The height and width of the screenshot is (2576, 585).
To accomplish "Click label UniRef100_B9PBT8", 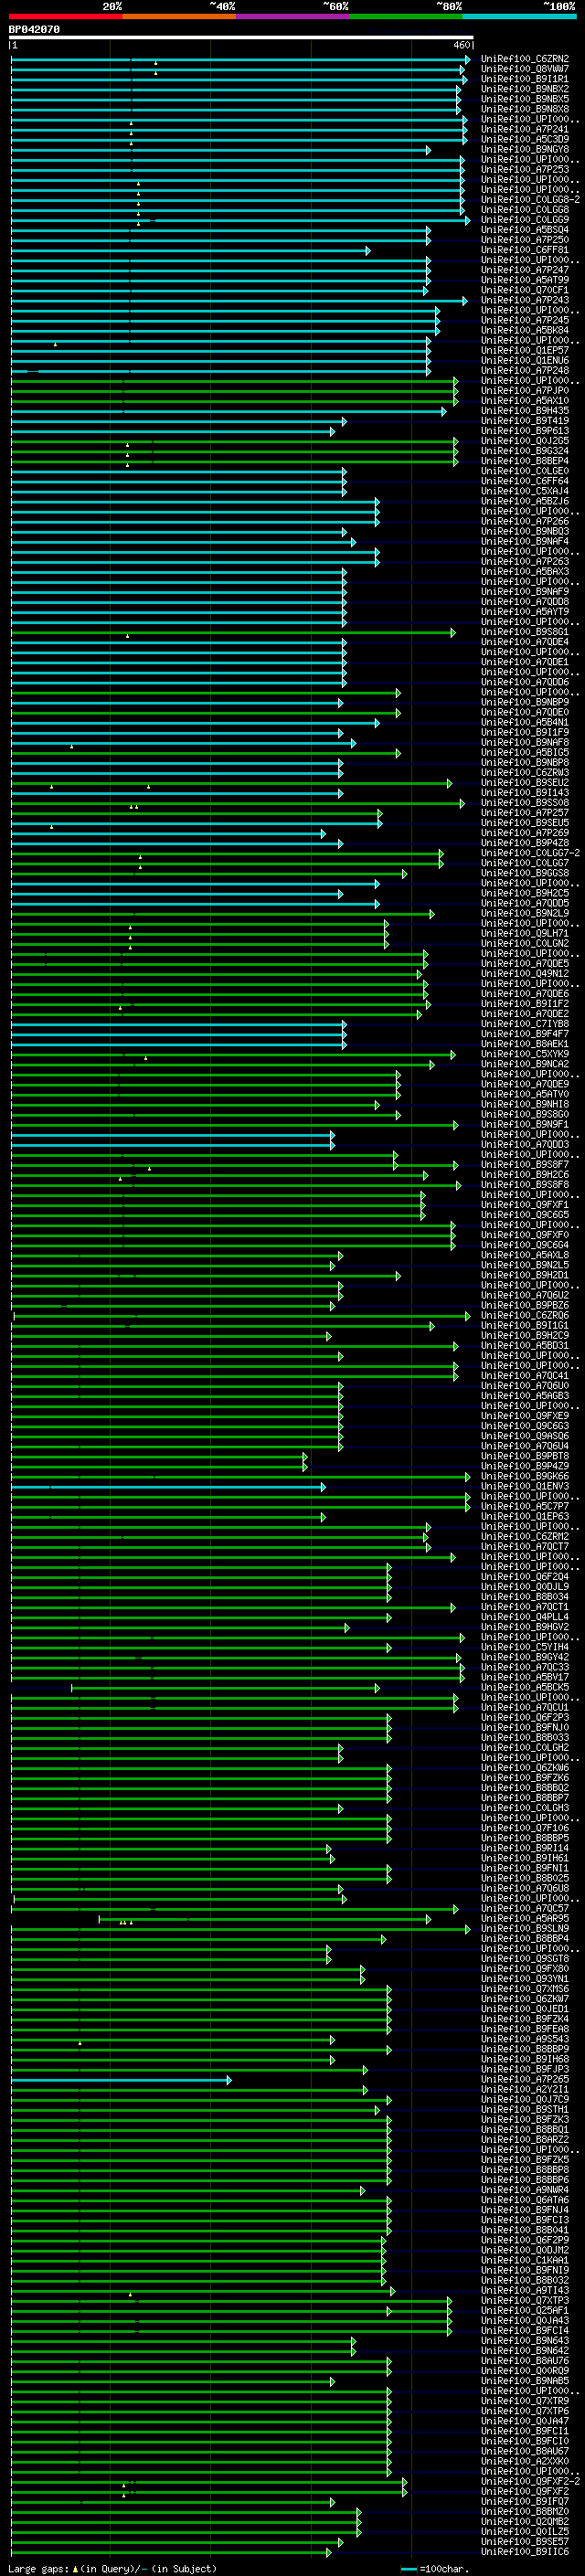I will [525, 1457].
